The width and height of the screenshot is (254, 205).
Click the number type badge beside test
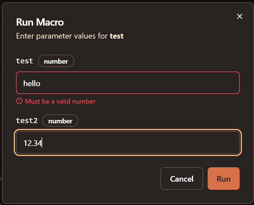pos(56,61)
